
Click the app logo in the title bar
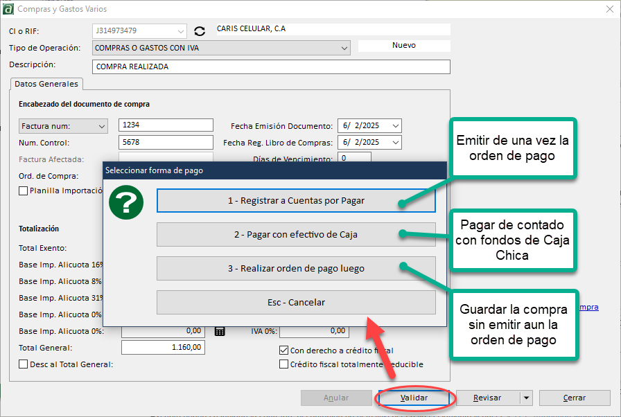coord(10,9)
